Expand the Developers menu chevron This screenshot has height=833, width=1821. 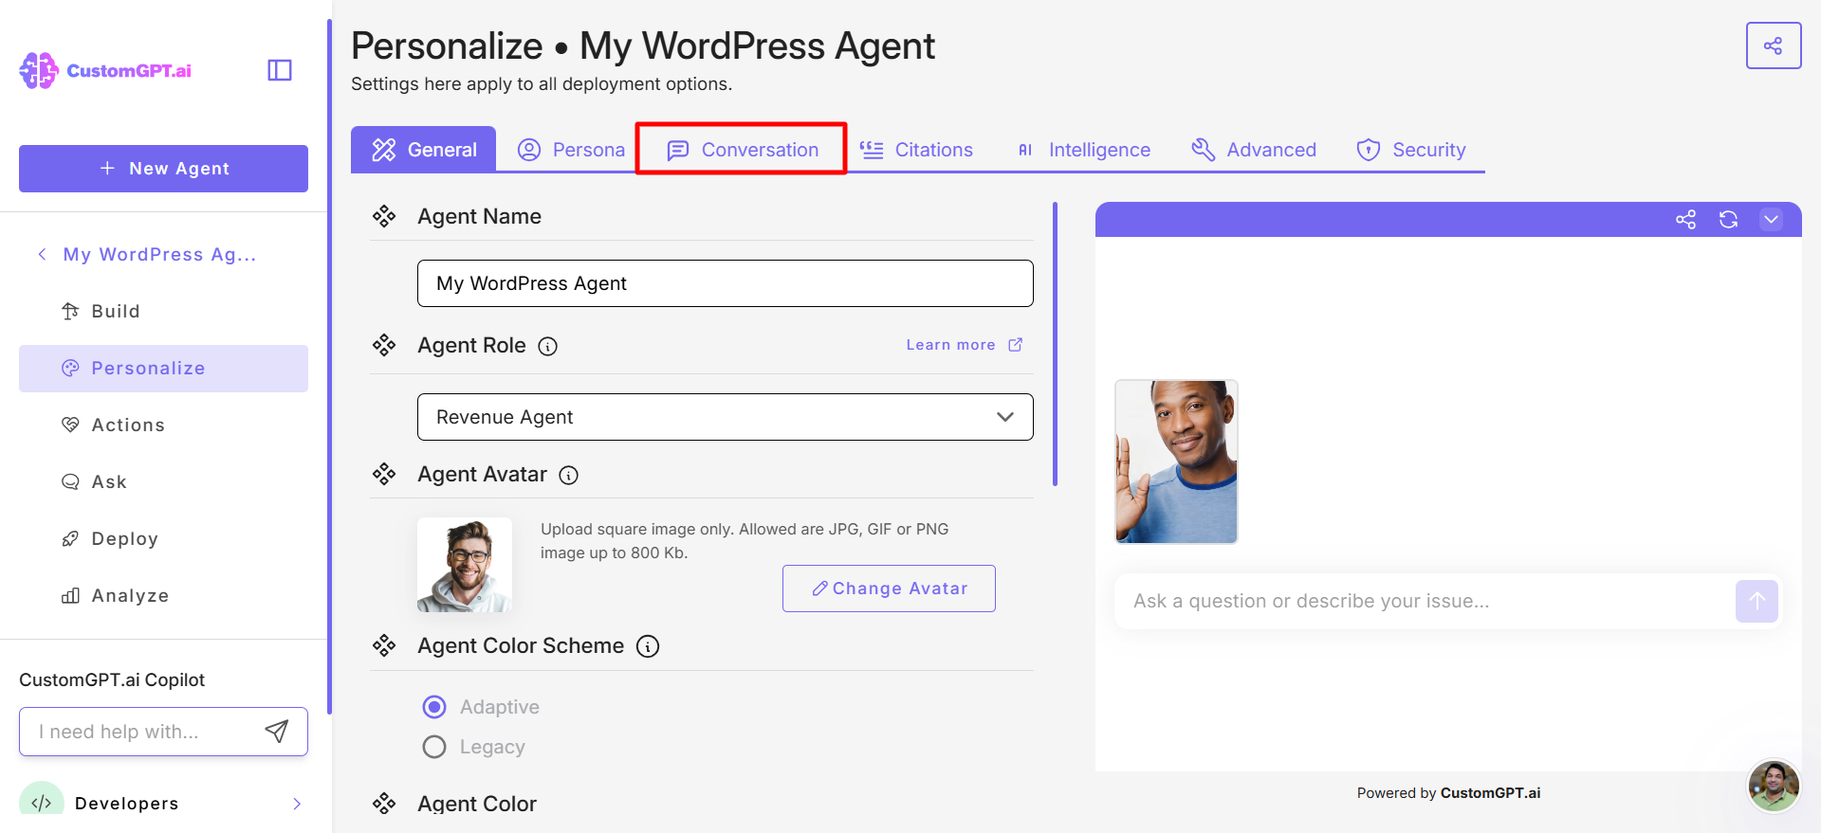pos(297,804)
